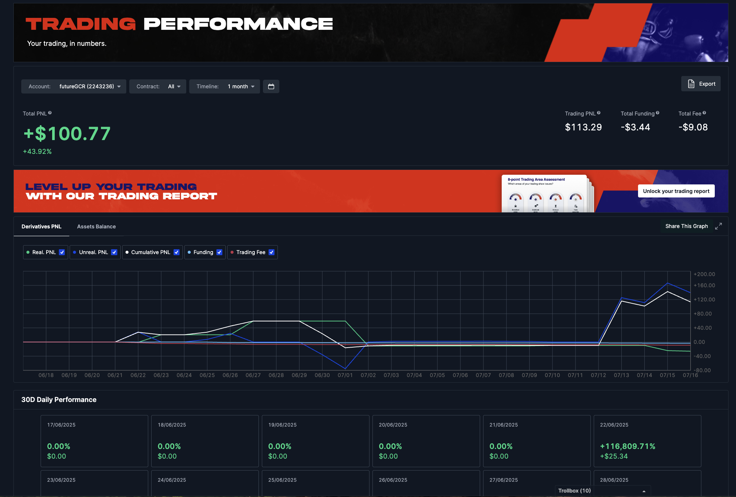The width and height of the screenshot is (736, 497).
Task: Click the Trading PNL help icon
Action: (599, 113)
